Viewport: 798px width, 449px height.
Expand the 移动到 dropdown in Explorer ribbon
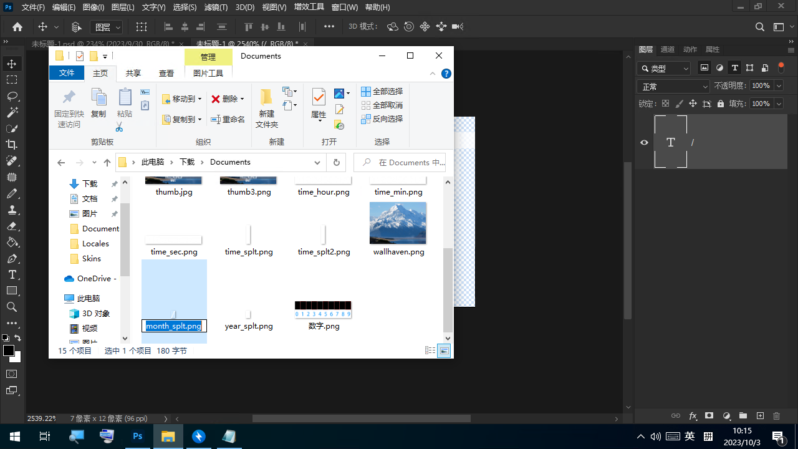(199, 99)
